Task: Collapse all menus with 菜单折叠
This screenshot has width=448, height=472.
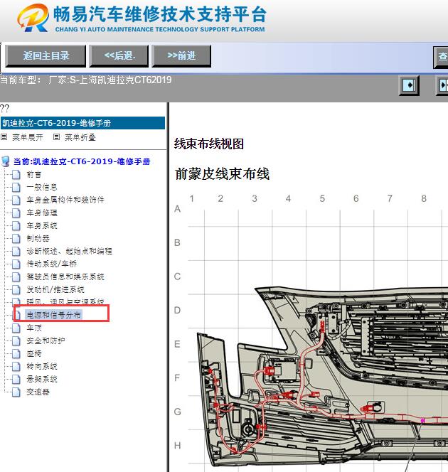Action: coord(80,138)
